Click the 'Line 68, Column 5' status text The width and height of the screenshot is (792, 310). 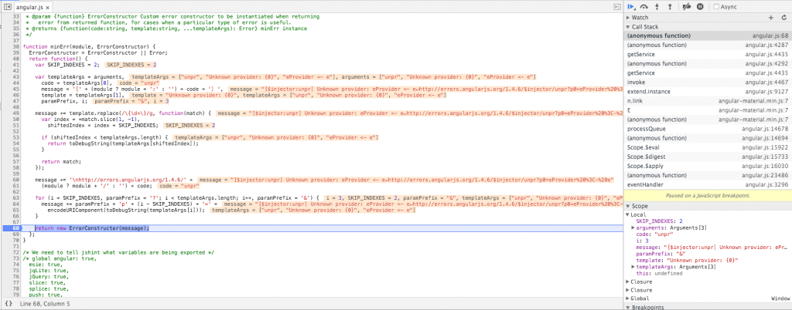tap(45, 304)
